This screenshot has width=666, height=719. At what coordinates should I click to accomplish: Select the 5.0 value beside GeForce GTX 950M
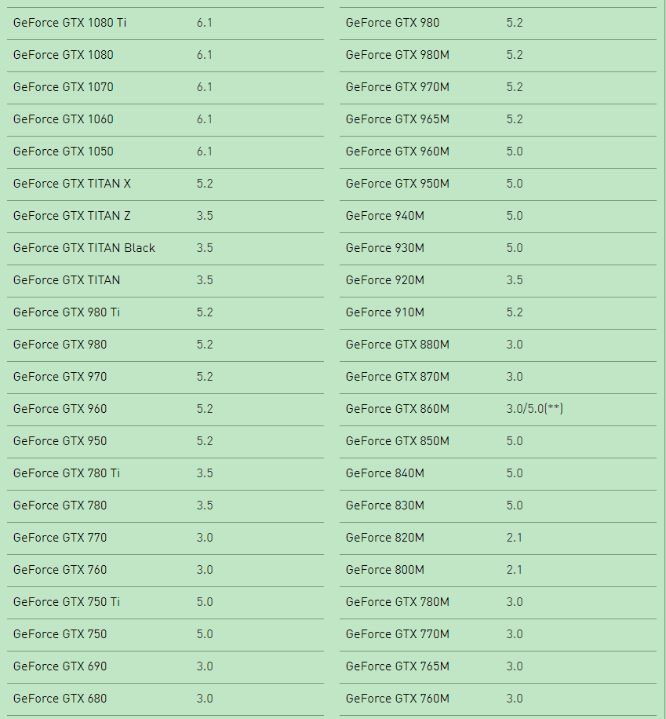[515, 184]
